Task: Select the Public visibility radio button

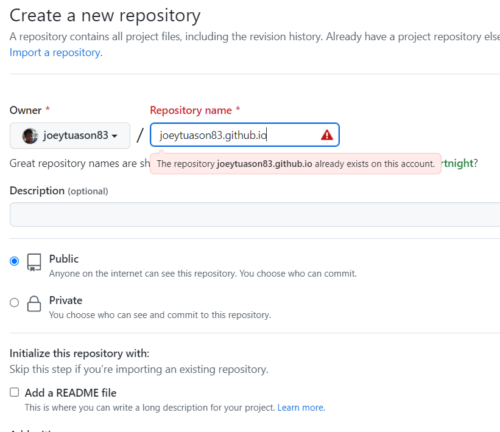Action: click(x=15, y=261)
